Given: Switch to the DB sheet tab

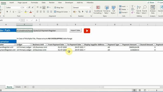Looking at the screenshot, I should (x=25, y=87).
